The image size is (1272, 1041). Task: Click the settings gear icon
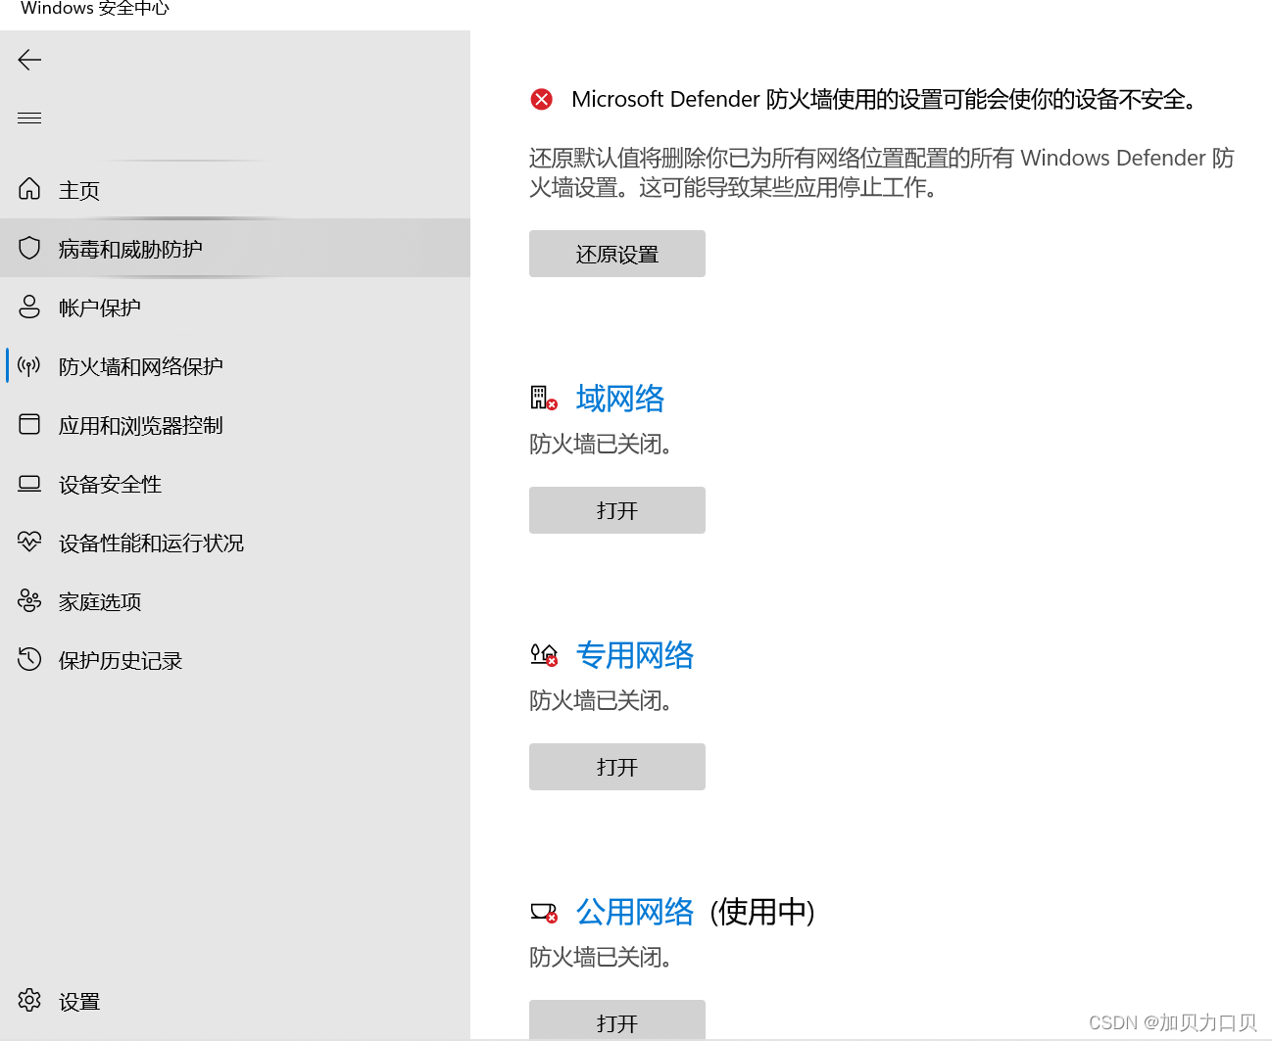click(x=29, y=1000)
